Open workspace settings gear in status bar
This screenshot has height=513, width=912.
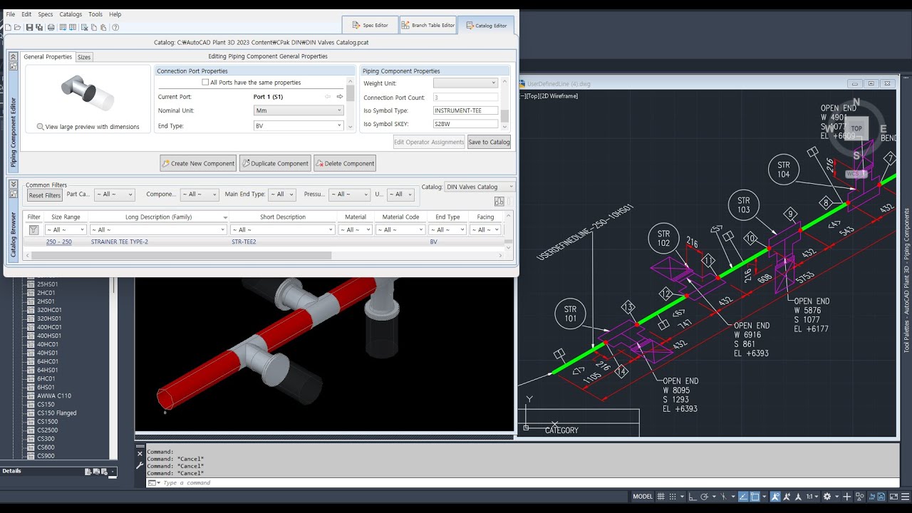[827, 497]
